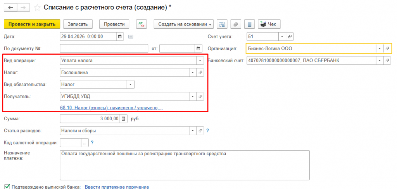
Task: Show Дт/Кт postings icon
Action: coord(142,24)
